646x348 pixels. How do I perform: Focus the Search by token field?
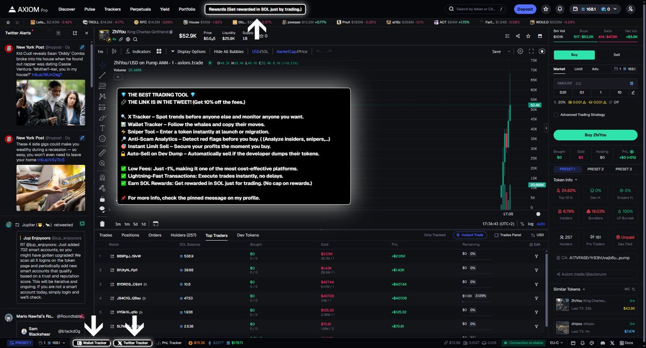476,9
